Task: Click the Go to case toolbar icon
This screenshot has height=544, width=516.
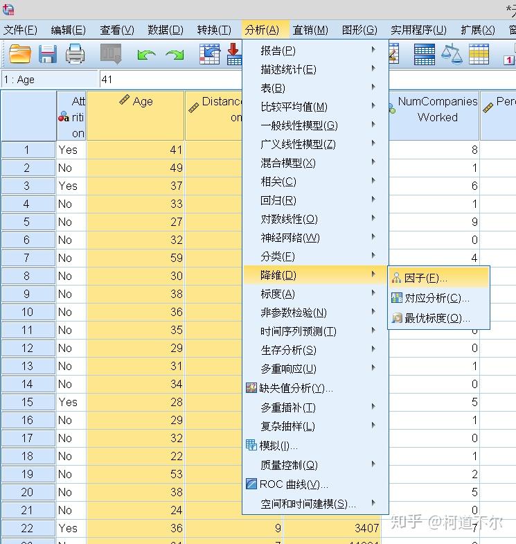Action: (210, 54)
